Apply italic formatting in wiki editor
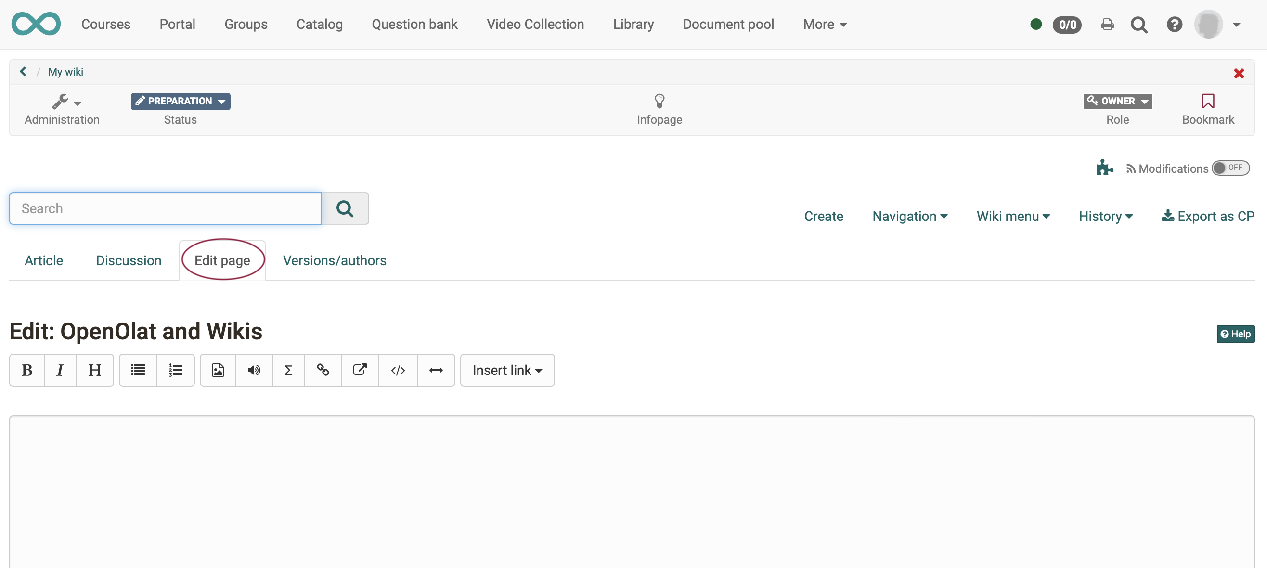1267x568 pixels. tap(60, 370)
